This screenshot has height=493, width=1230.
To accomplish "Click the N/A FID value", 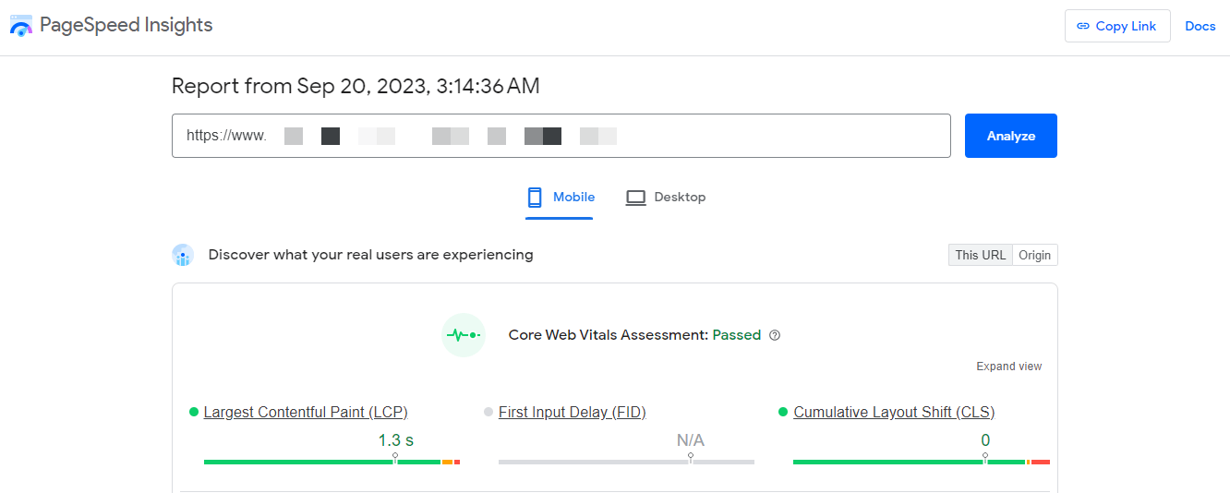I will 691,440.
